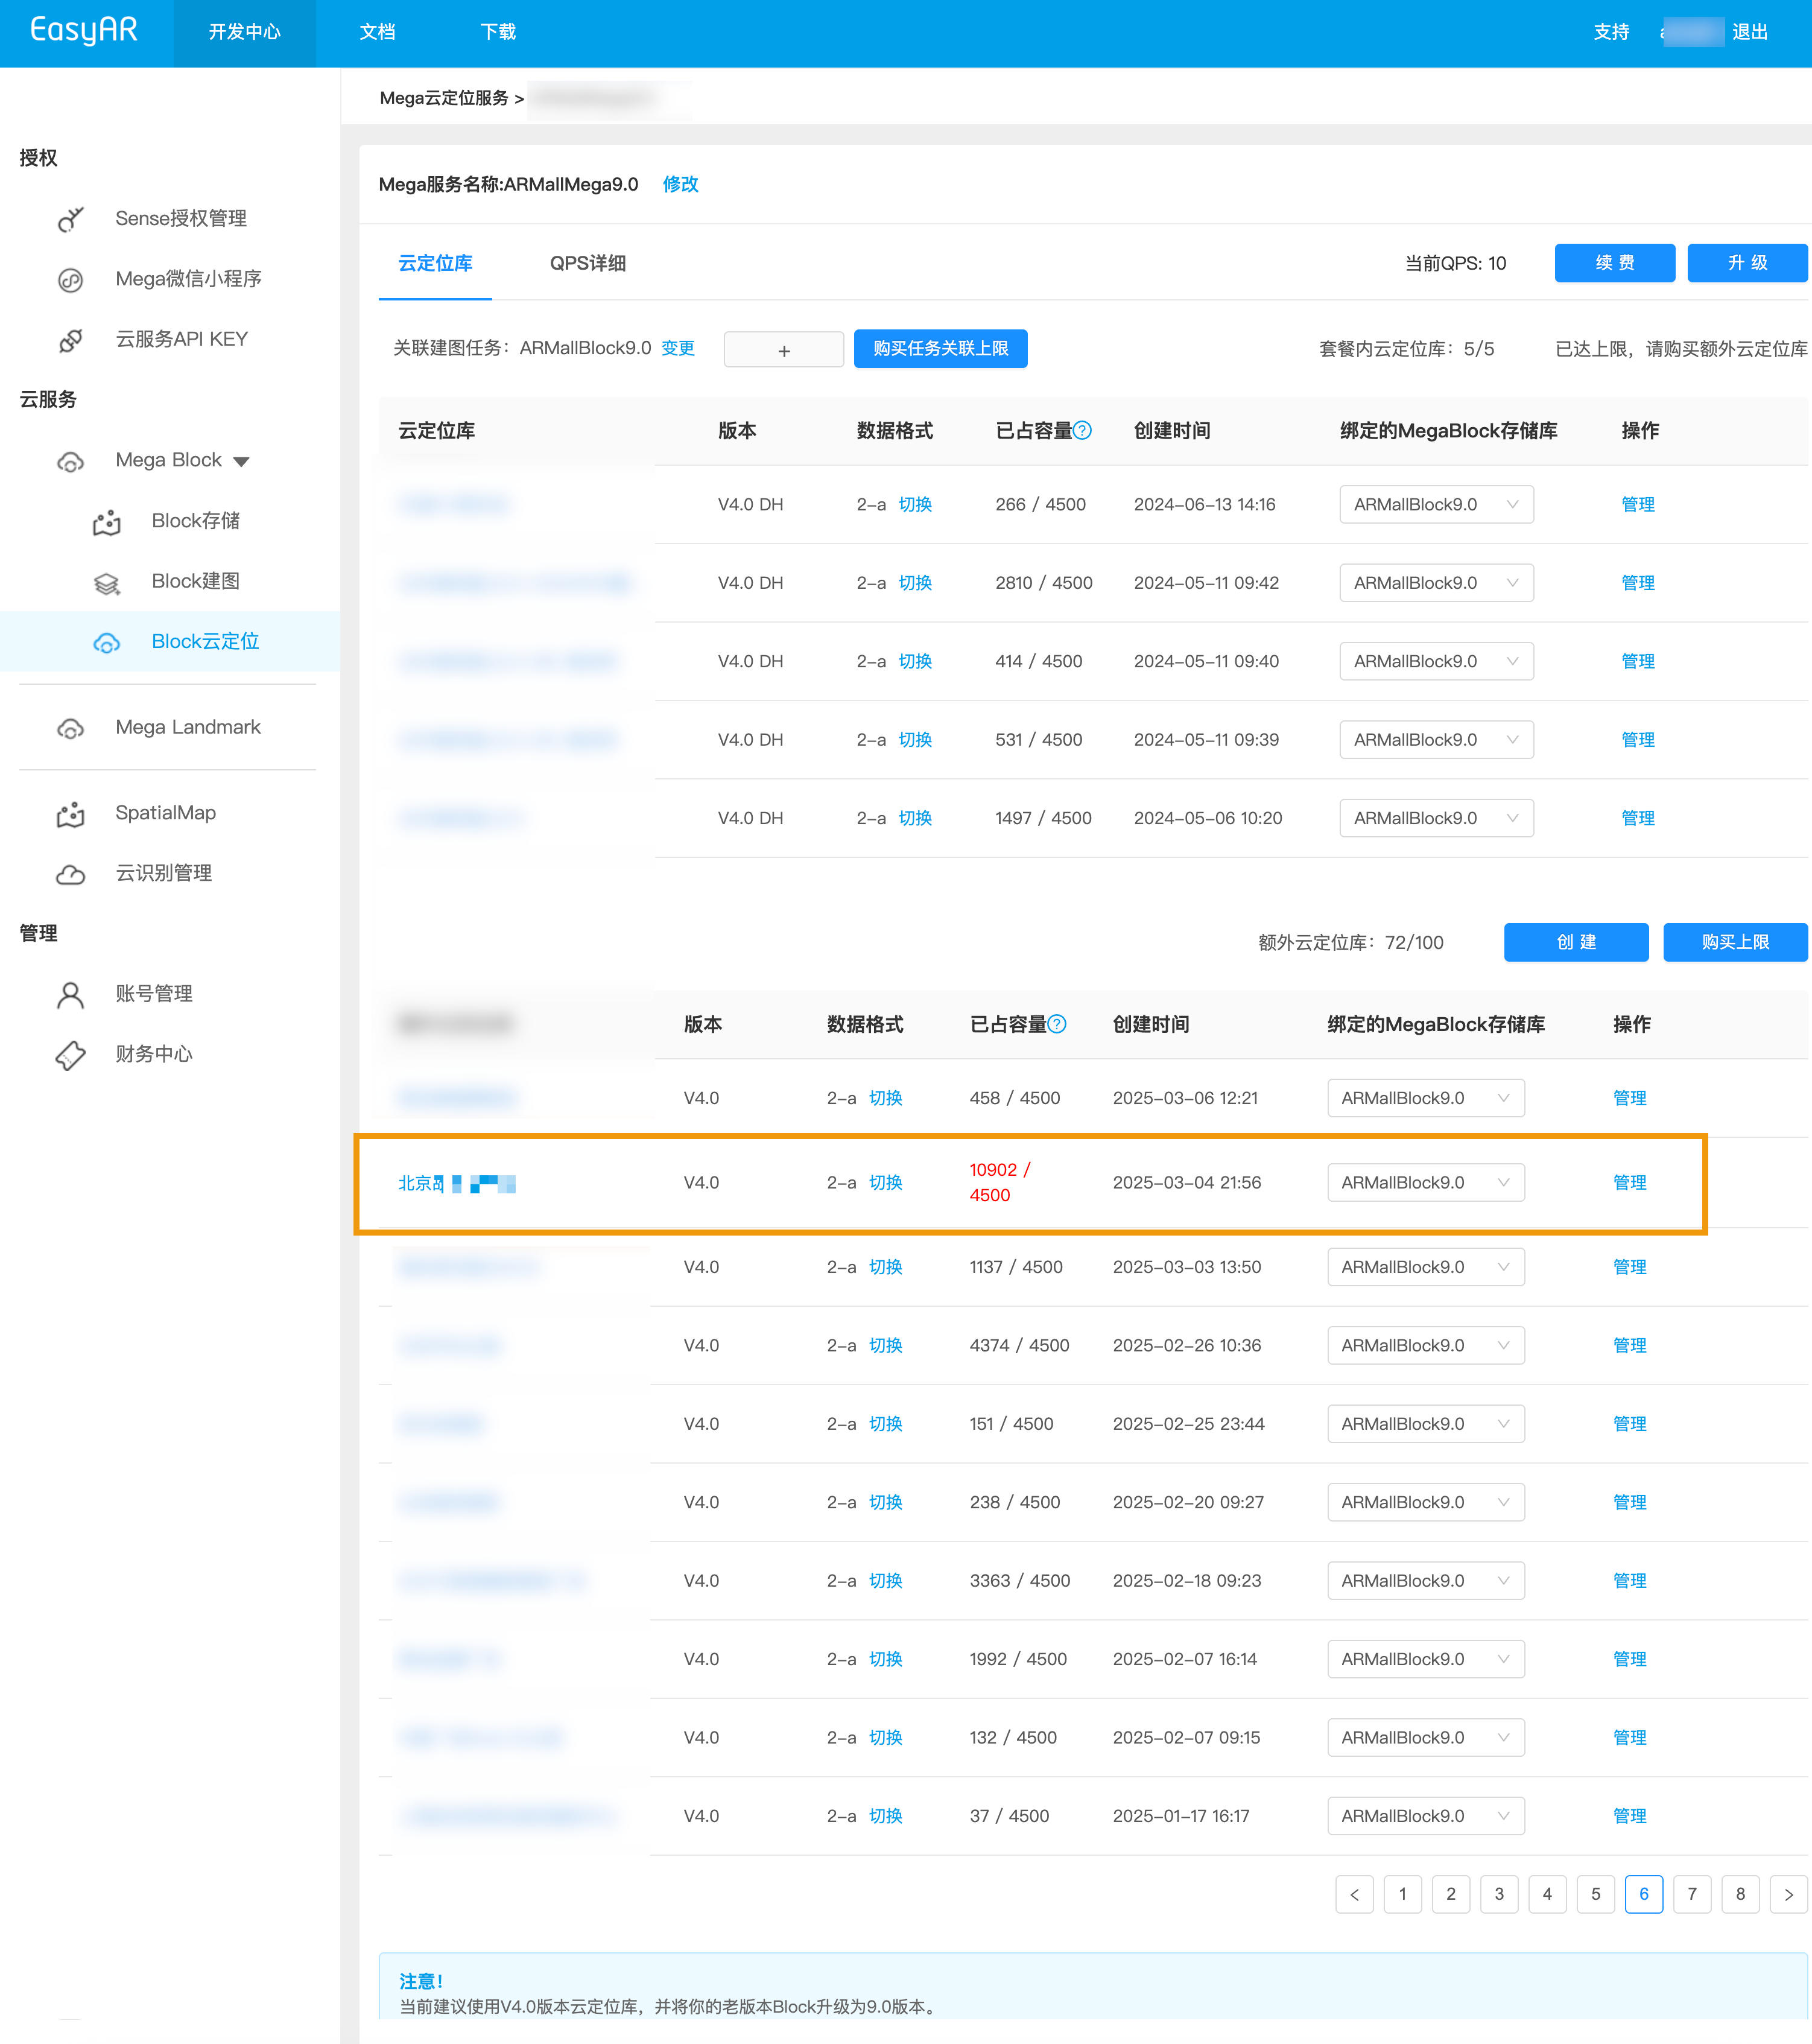
Task: Collapse the Mega Block menu arrow
Action: pos(241,461)
